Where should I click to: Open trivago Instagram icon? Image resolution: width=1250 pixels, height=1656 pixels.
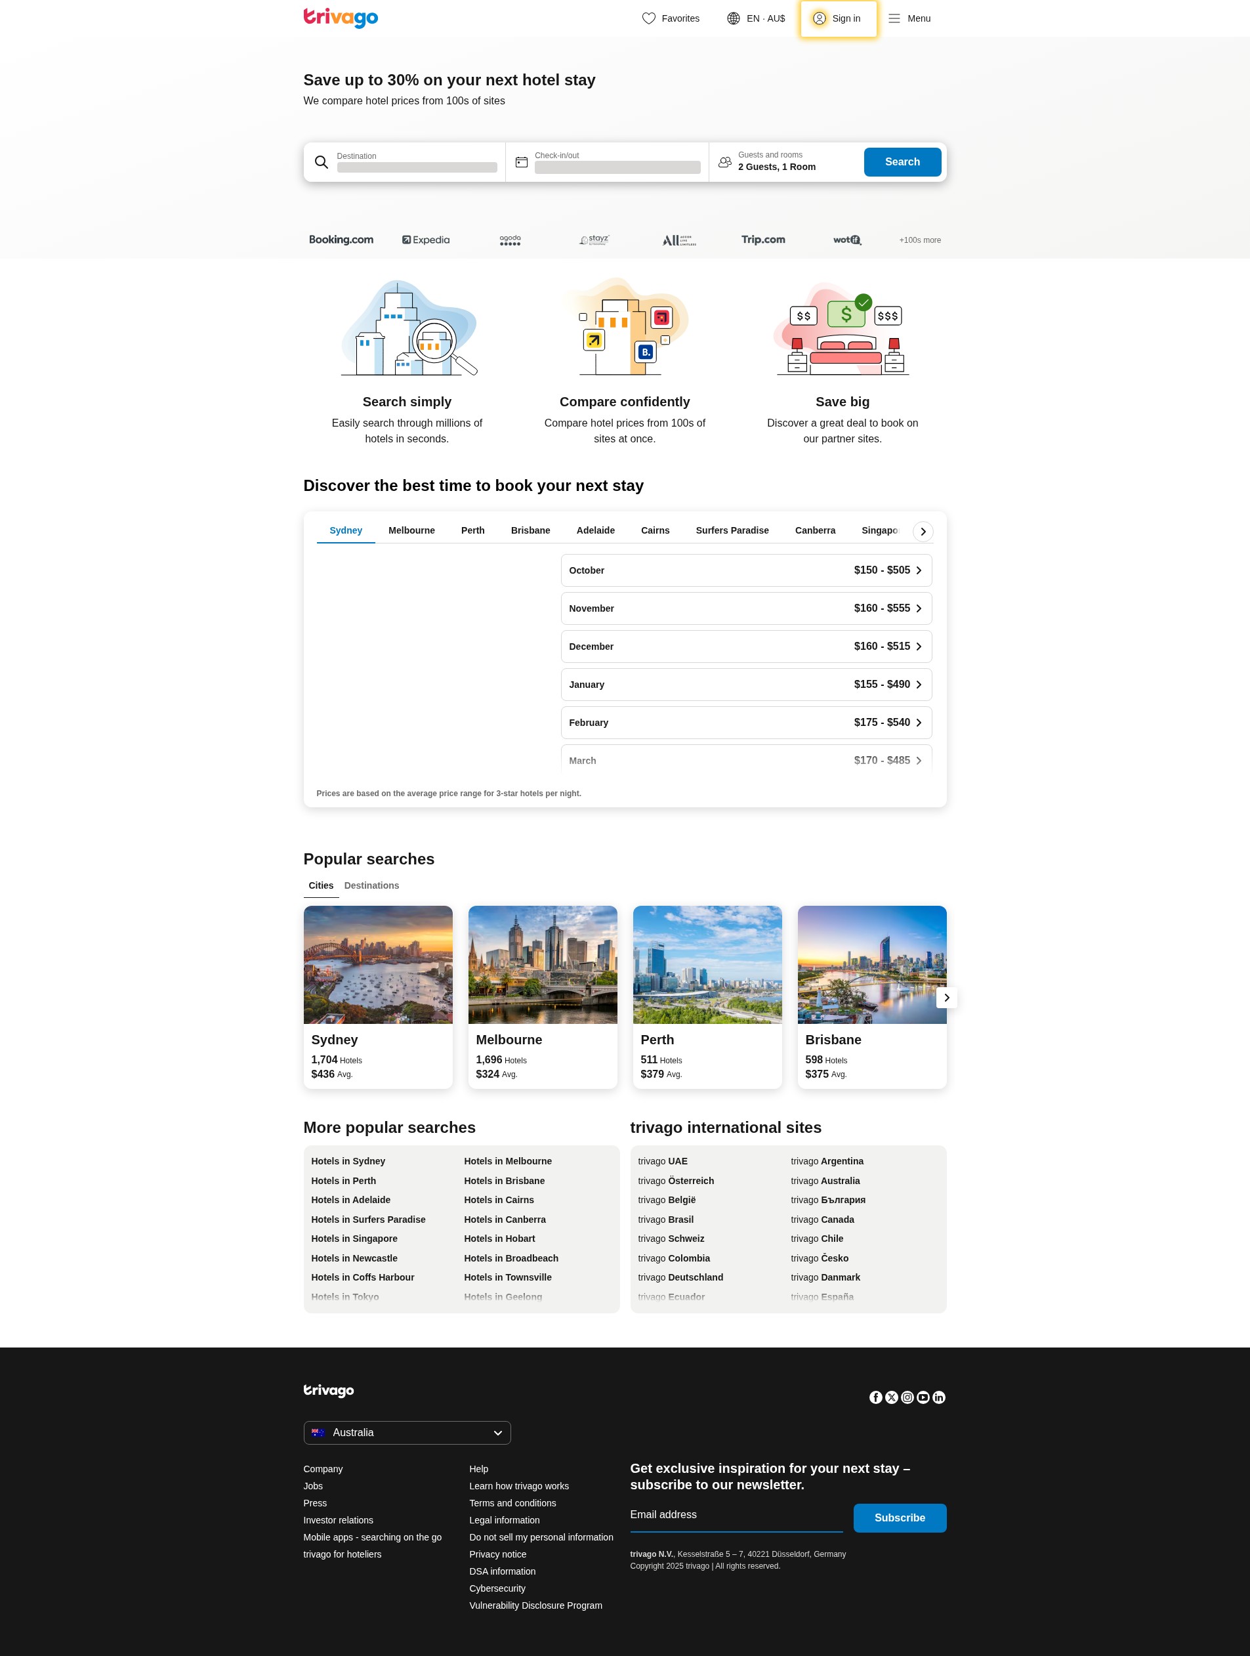[x=907, y=1397]
